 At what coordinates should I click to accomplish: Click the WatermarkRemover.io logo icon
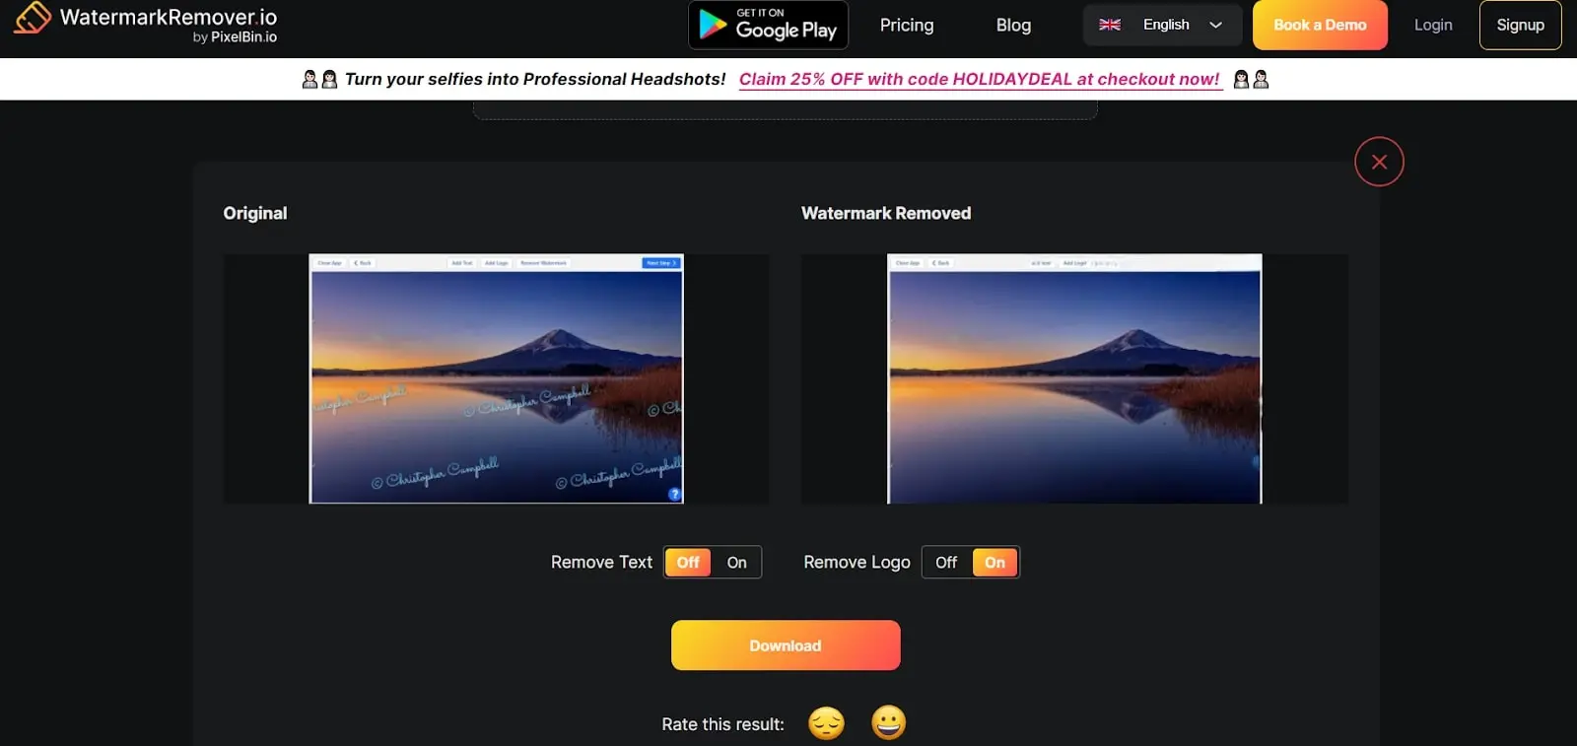pos(32,18)
